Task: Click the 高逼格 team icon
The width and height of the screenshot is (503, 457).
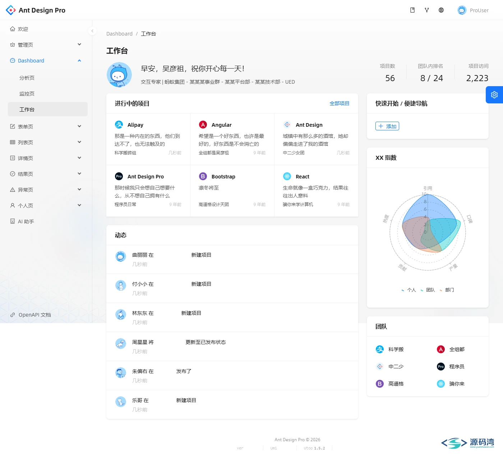Action: tap(380, 384)
